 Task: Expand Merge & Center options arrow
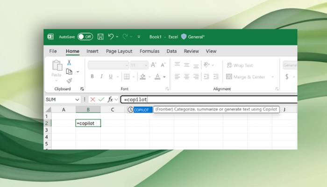tap(272, 77)
